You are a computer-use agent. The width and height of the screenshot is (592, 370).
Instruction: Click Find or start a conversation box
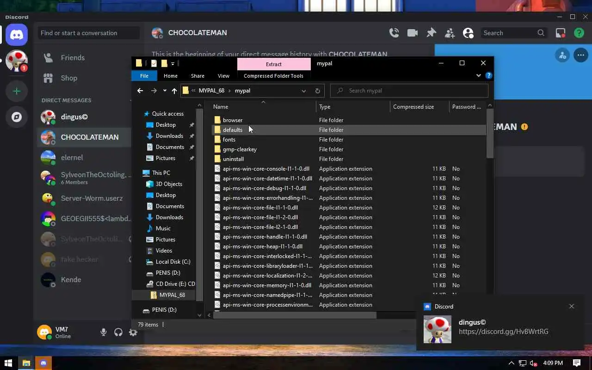89,33
